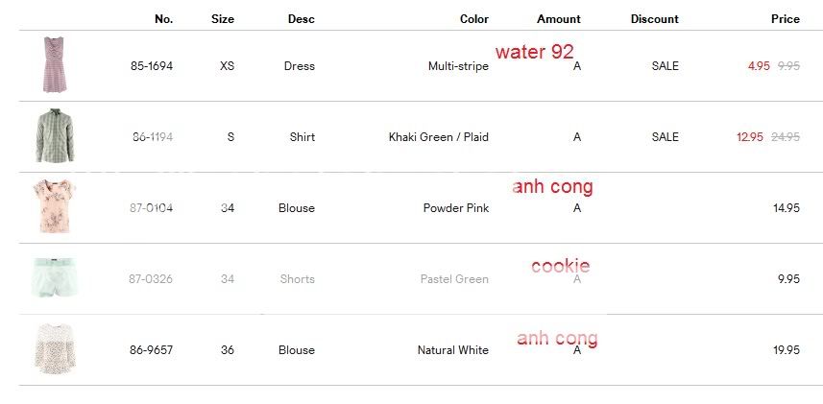The width and height of the screenshot is (823, 404).
Task: Click the striped dress thumbnail
Action: 55,65
